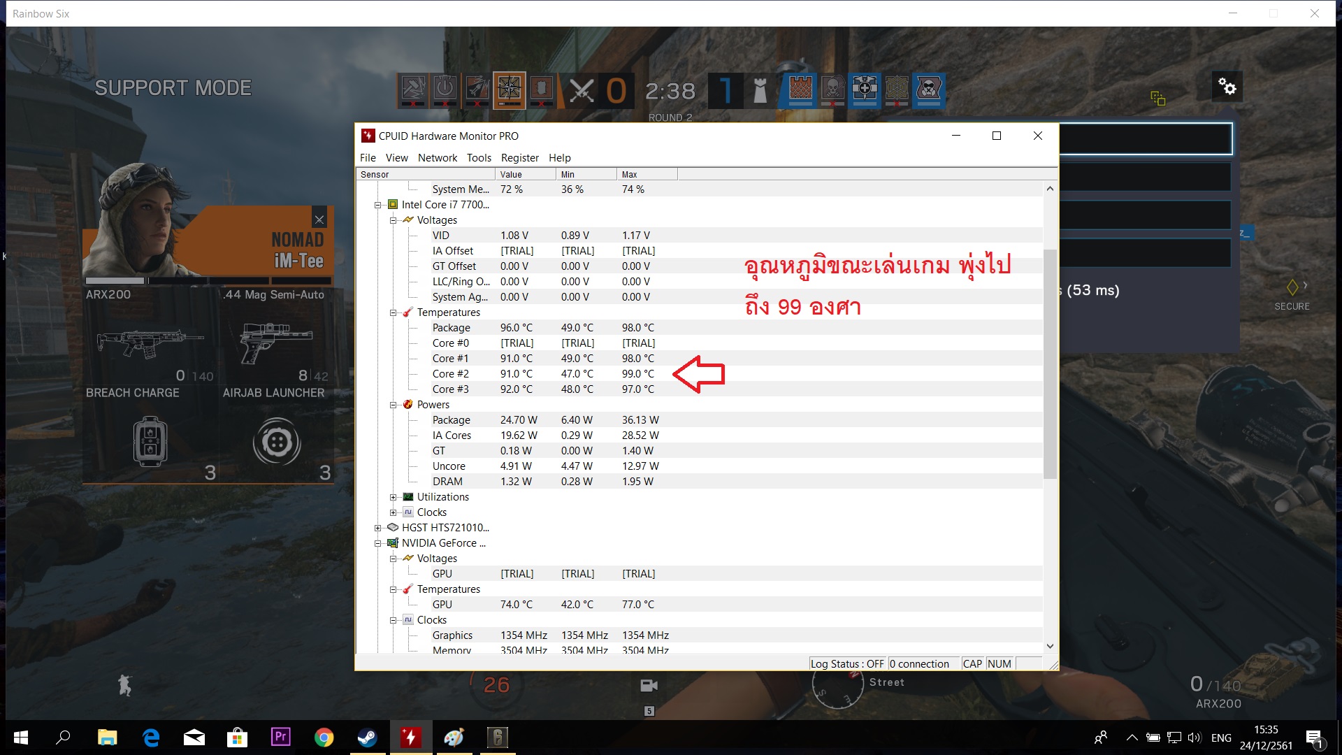Screen dimensions: 1342x755
Task: Click the Airjab Launcher gadget icon
Action: [277, 442]
